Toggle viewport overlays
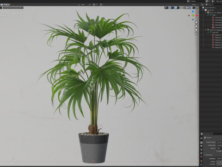 pyautogui.click(x=176, y=7)
